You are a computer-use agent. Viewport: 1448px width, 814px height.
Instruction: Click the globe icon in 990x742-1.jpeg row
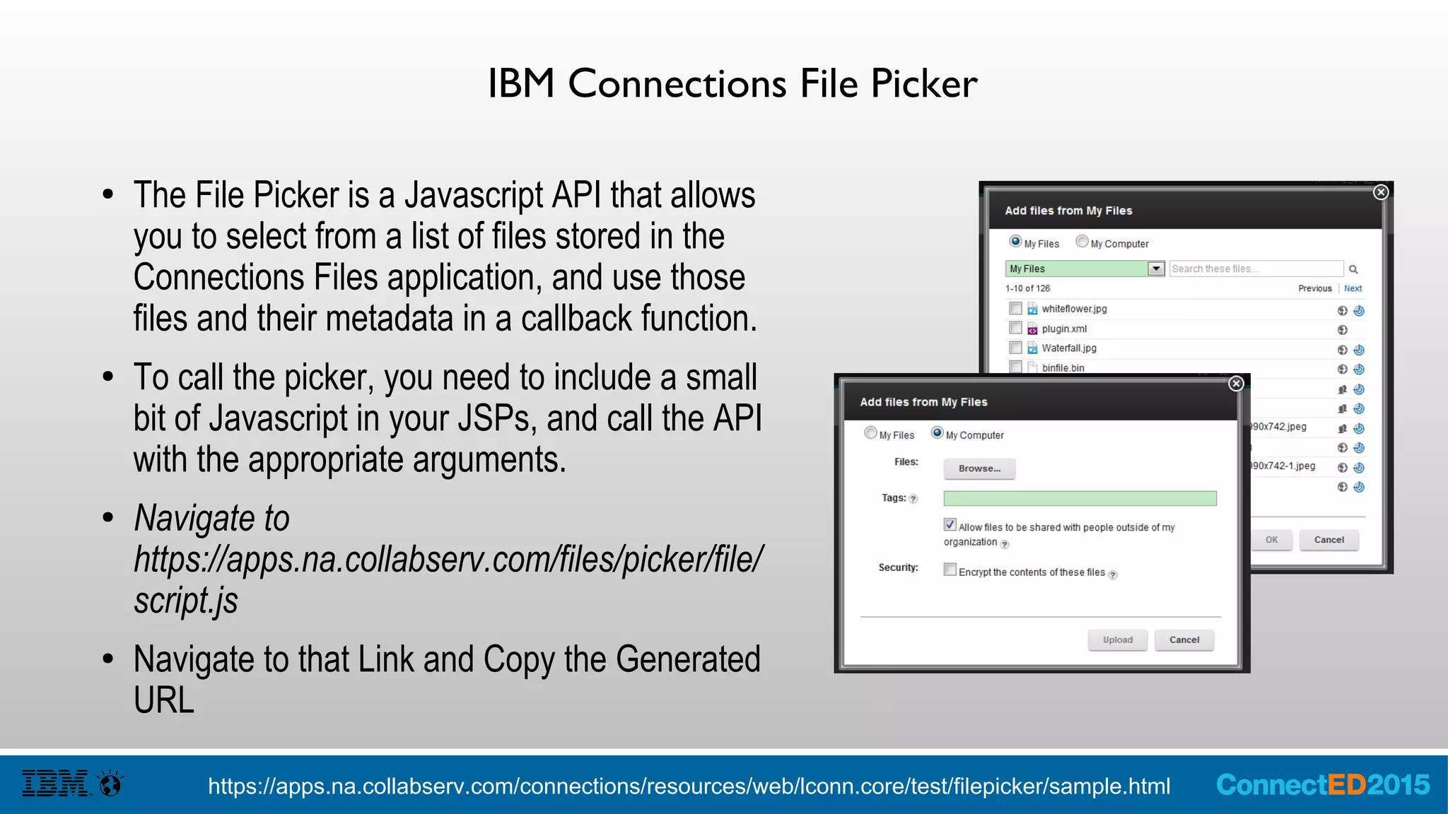[x=1342, y=467]
